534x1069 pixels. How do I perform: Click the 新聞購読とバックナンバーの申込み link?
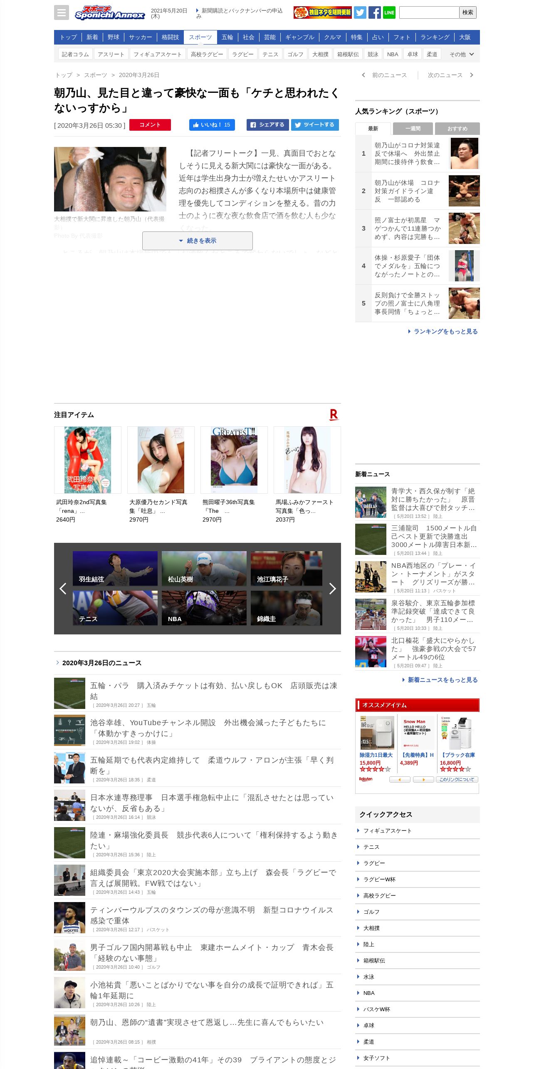click(x=240, y=13)
